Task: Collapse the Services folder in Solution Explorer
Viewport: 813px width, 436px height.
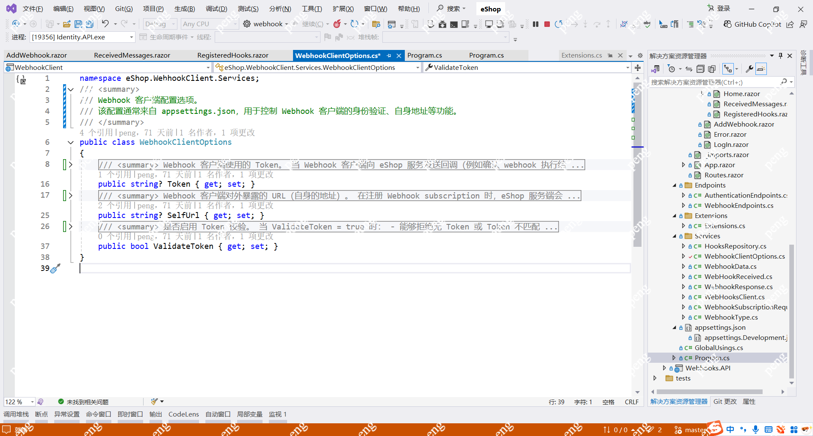Action: 675,236
